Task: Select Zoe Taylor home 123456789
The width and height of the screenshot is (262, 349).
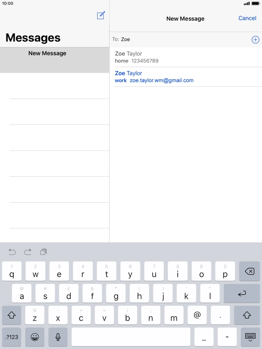Action: point(186,57)
